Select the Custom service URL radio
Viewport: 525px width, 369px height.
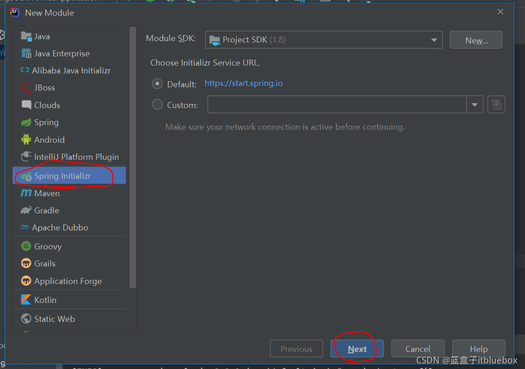pos(157,104)
